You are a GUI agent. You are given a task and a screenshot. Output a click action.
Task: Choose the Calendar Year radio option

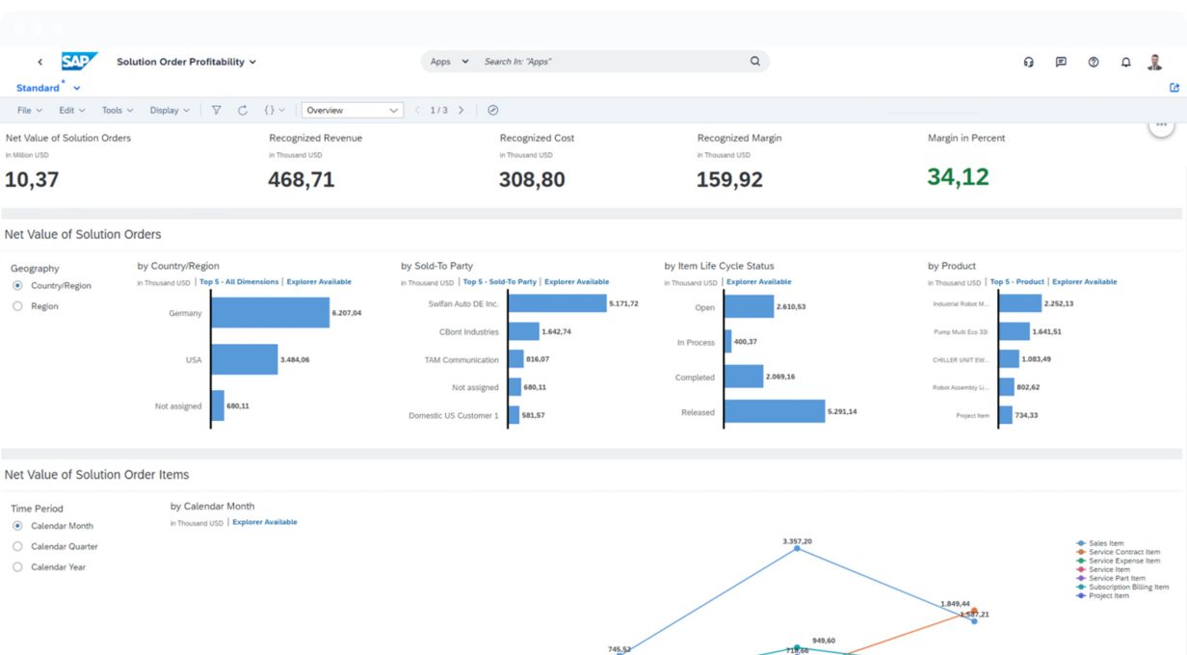tap(17, 567)
